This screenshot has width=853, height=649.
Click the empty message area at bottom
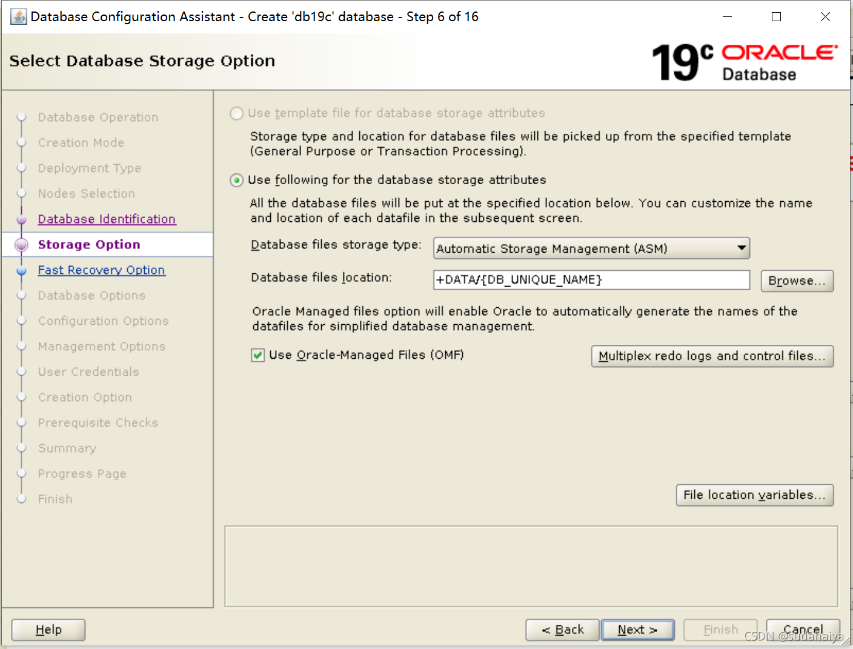(531, 566)
